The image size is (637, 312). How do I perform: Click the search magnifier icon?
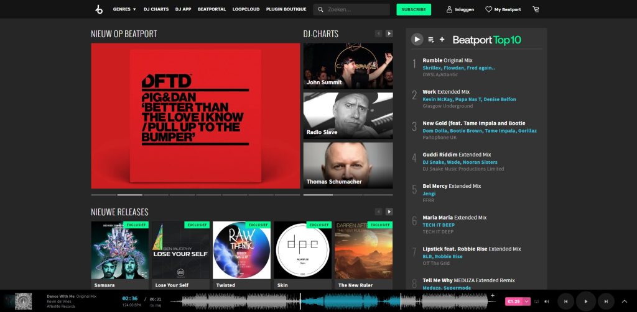(x=320, y=9)
